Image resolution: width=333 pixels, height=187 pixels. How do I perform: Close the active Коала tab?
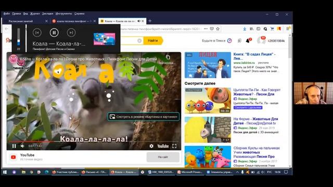point(143,21)
